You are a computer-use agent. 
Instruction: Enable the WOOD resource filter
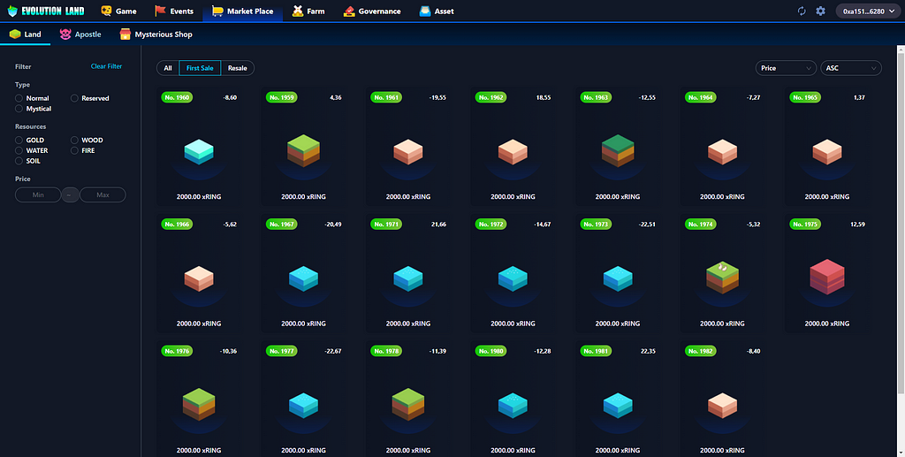point(74,141)
